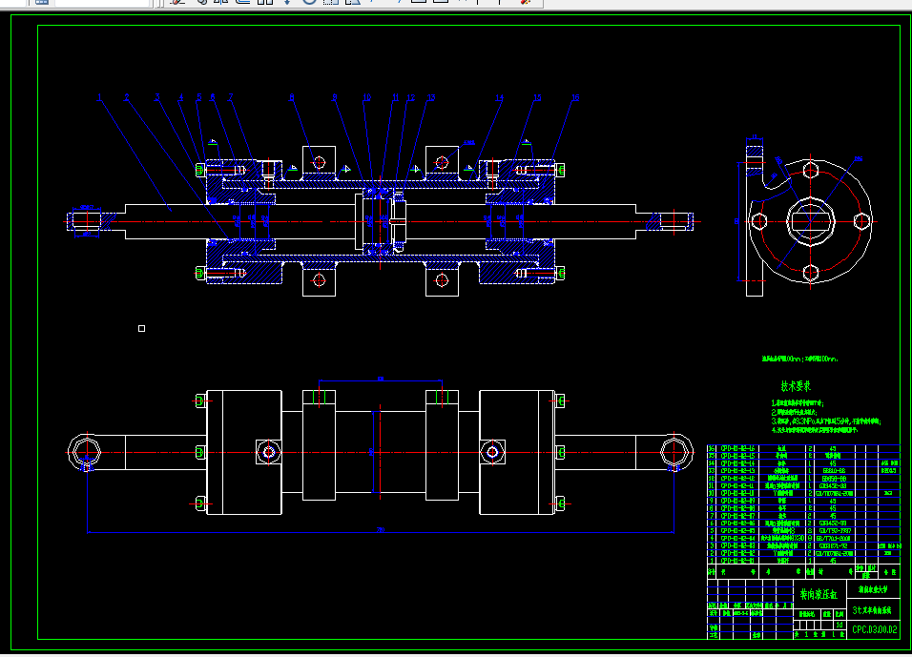Viewport: 912px width, 657px height.
Task: Select part balloon number 14 label
Action: tap(499, 97)
